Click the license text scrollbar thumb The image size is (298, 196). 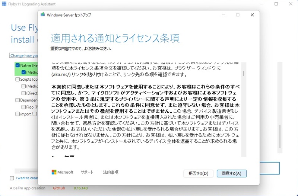point(244,73)
